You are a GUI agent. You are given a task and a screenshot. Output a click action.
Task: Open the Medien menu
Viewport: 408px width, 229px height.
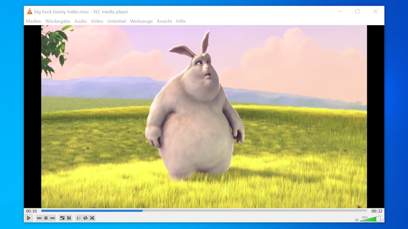[33, 21]
